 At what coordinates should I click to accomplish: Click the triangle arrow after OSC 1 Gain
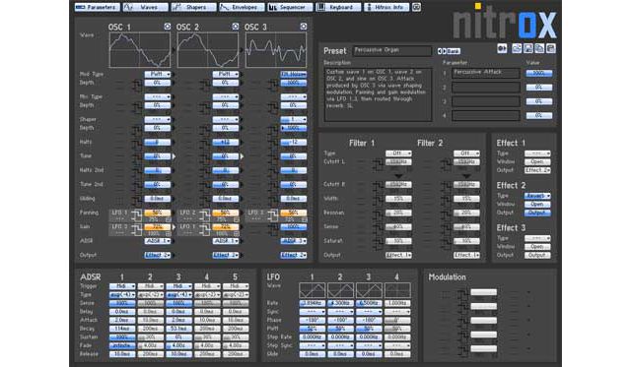click(174, 227)
